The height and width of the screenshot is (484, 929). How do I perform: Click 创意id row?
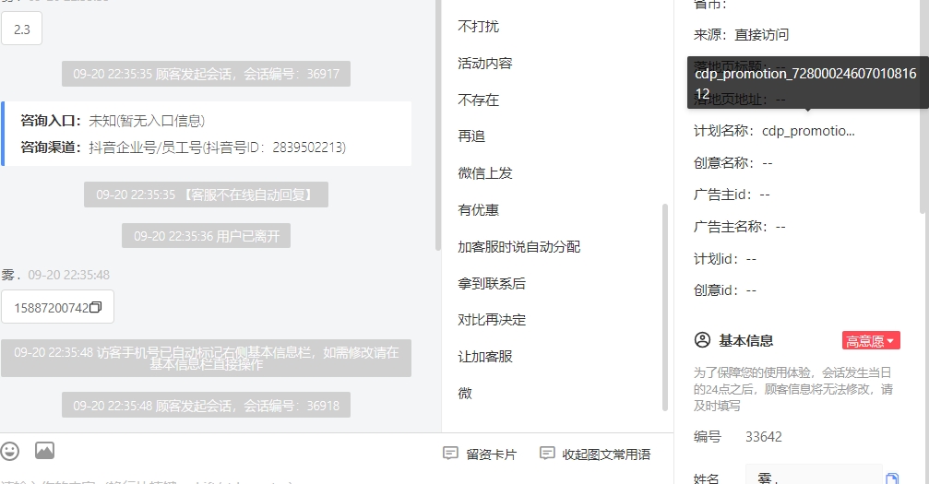click(725, 290)
